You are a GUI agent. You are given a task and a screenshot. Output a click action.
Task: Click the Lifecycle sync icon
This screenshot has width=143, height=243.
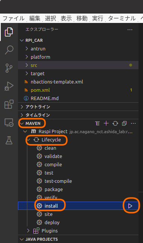36,140
